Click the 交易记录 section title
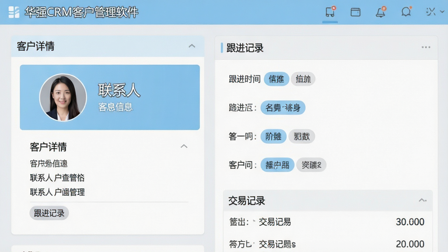Screen dimensions: 448x252 coord(247,200)
